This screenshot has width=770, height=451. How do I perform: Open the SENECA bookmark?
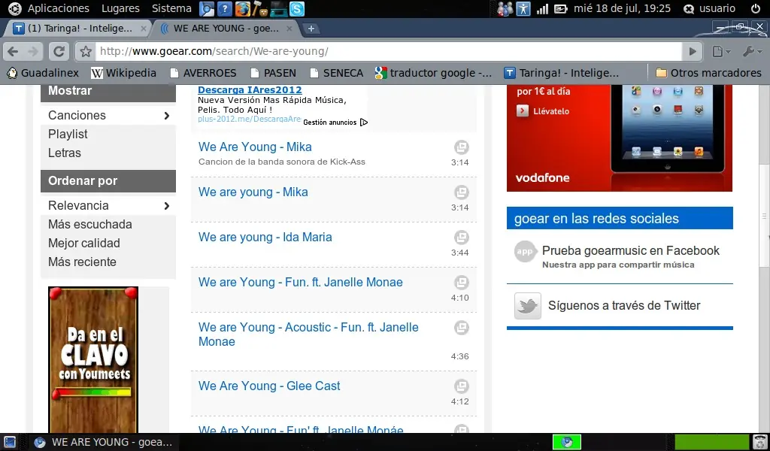337,73
